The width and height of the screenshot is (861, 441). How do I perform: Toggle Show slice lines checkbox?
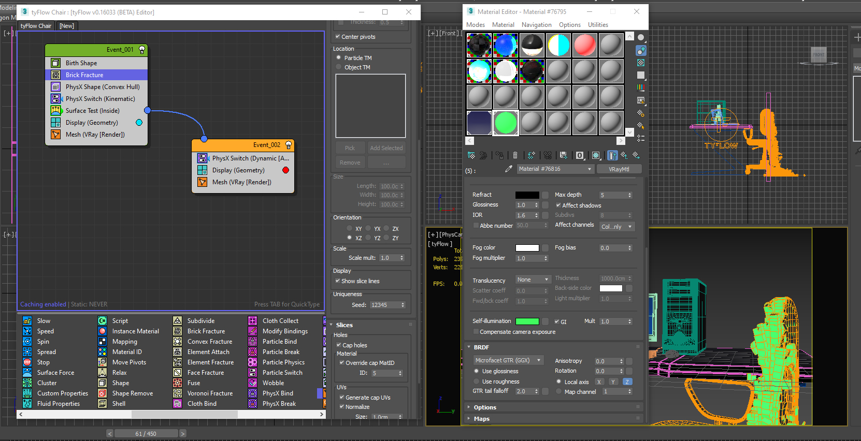click(x=338, y=281)
